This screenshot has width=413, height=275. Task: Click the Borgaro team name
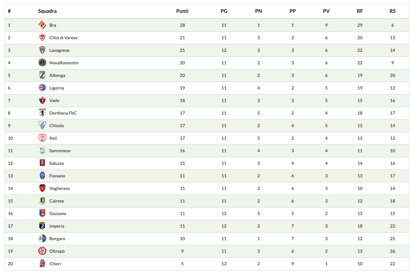coord(57,239)
